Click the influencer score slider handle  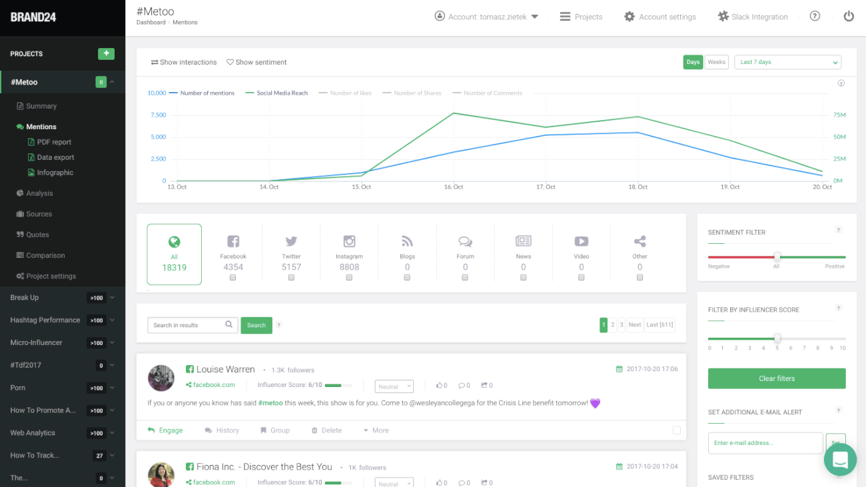coord(777,338)
